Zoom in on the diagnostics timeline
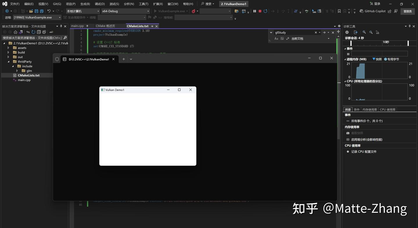418x228 pixels. [x=364, y=32]
